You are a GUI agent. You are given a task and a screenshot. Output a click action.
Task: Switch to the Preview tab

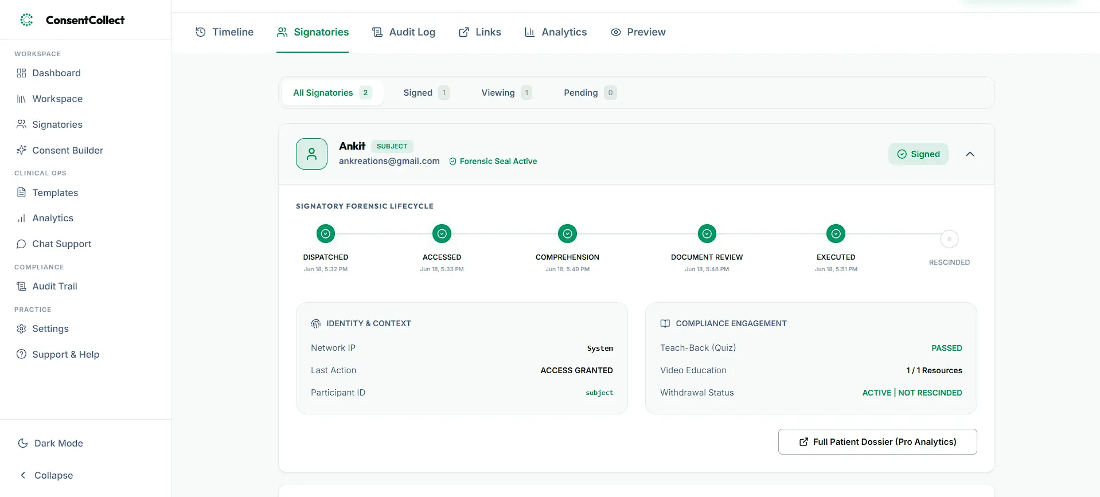[638, 32]
